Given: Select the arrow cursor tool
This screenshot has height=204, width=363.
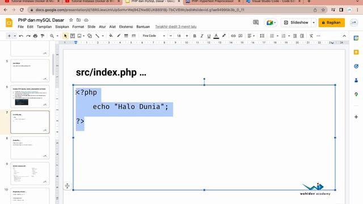Looking at the screenshot, I should pyautogui.click(x=65, y=36).
